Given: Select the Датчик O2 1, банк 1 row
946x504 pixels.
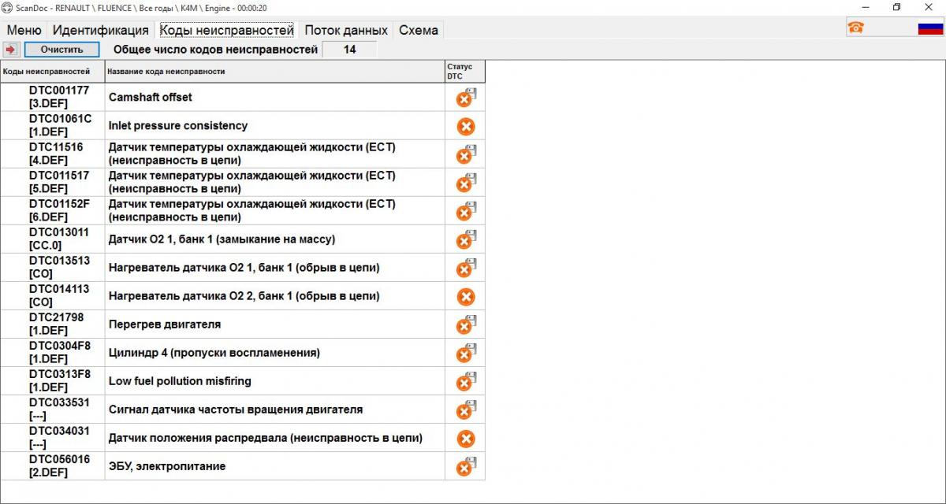Looking at the screenshot, I should pyautogui.click(x=243, y=239).
